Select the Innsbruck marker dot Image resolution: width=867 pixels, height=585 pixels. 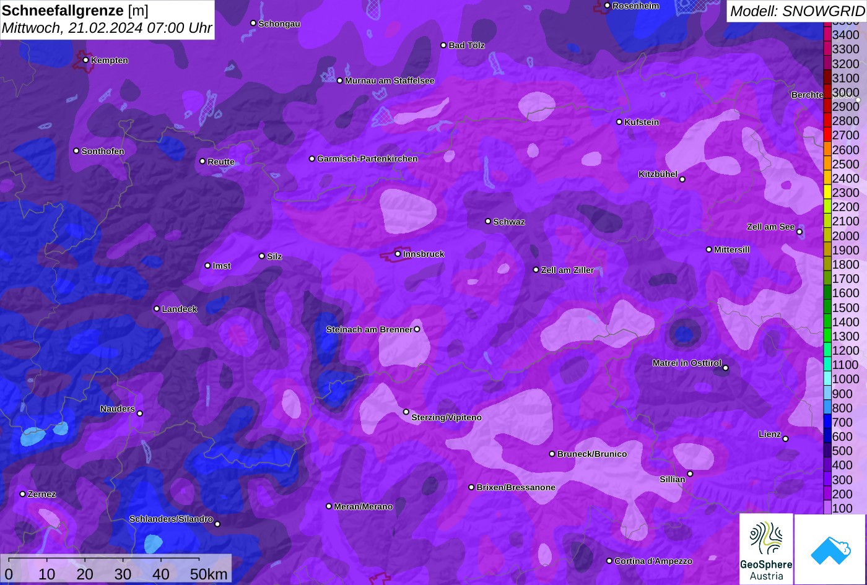398,254
